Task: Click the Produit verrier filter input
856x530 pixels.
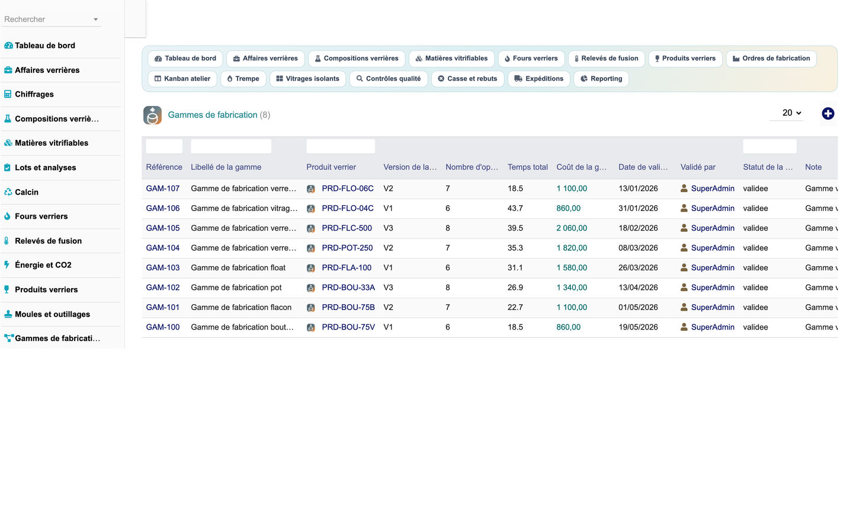Action: tap(341, 146)
